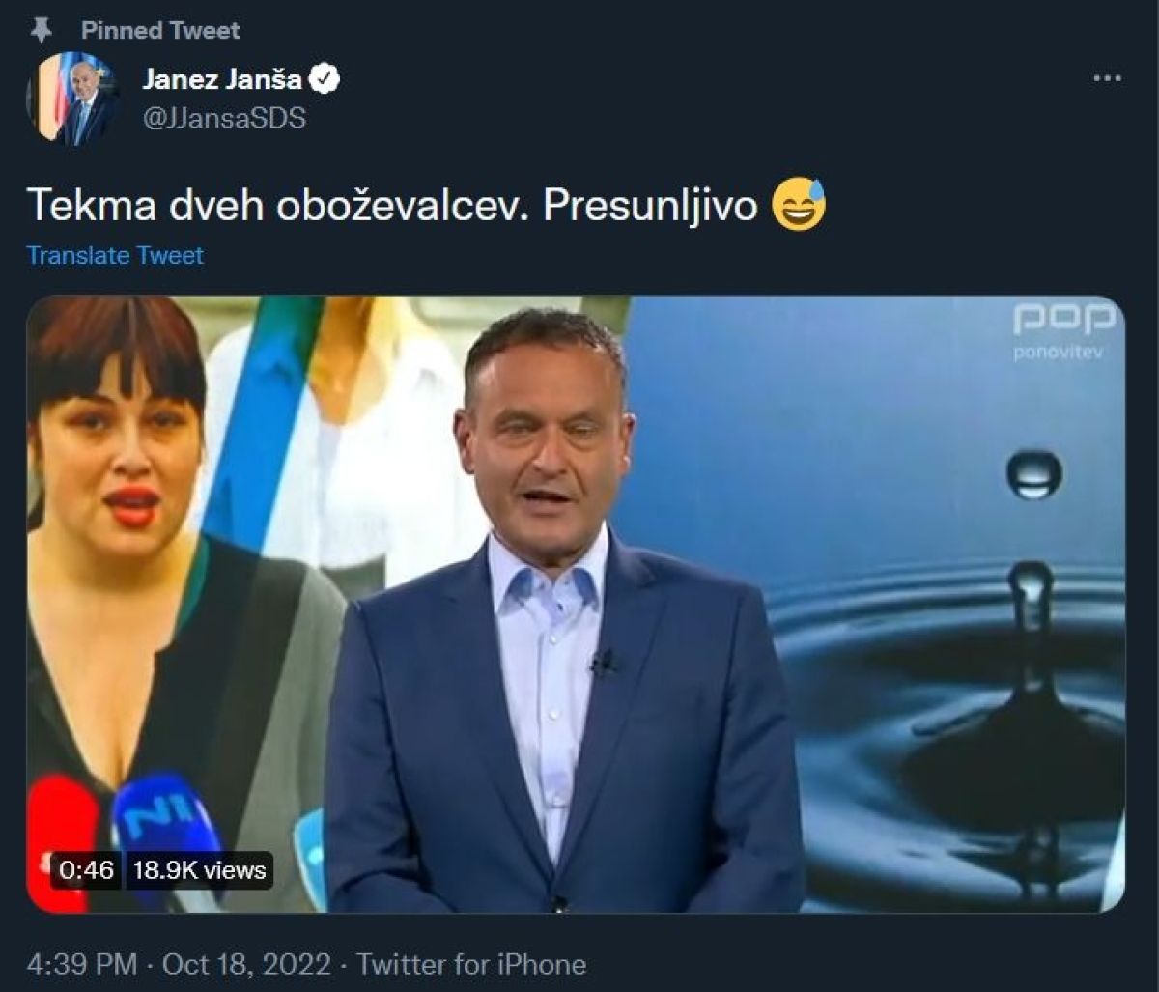Play the embedded video
Viewport: 1159px width, 992px height.
[576, 604]
